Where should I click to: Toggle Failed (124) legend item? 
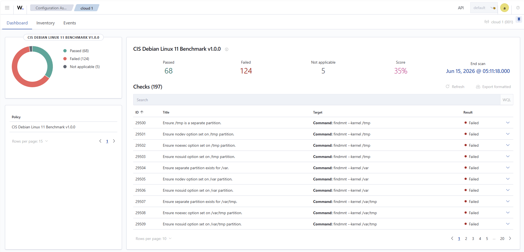(76, 59)
